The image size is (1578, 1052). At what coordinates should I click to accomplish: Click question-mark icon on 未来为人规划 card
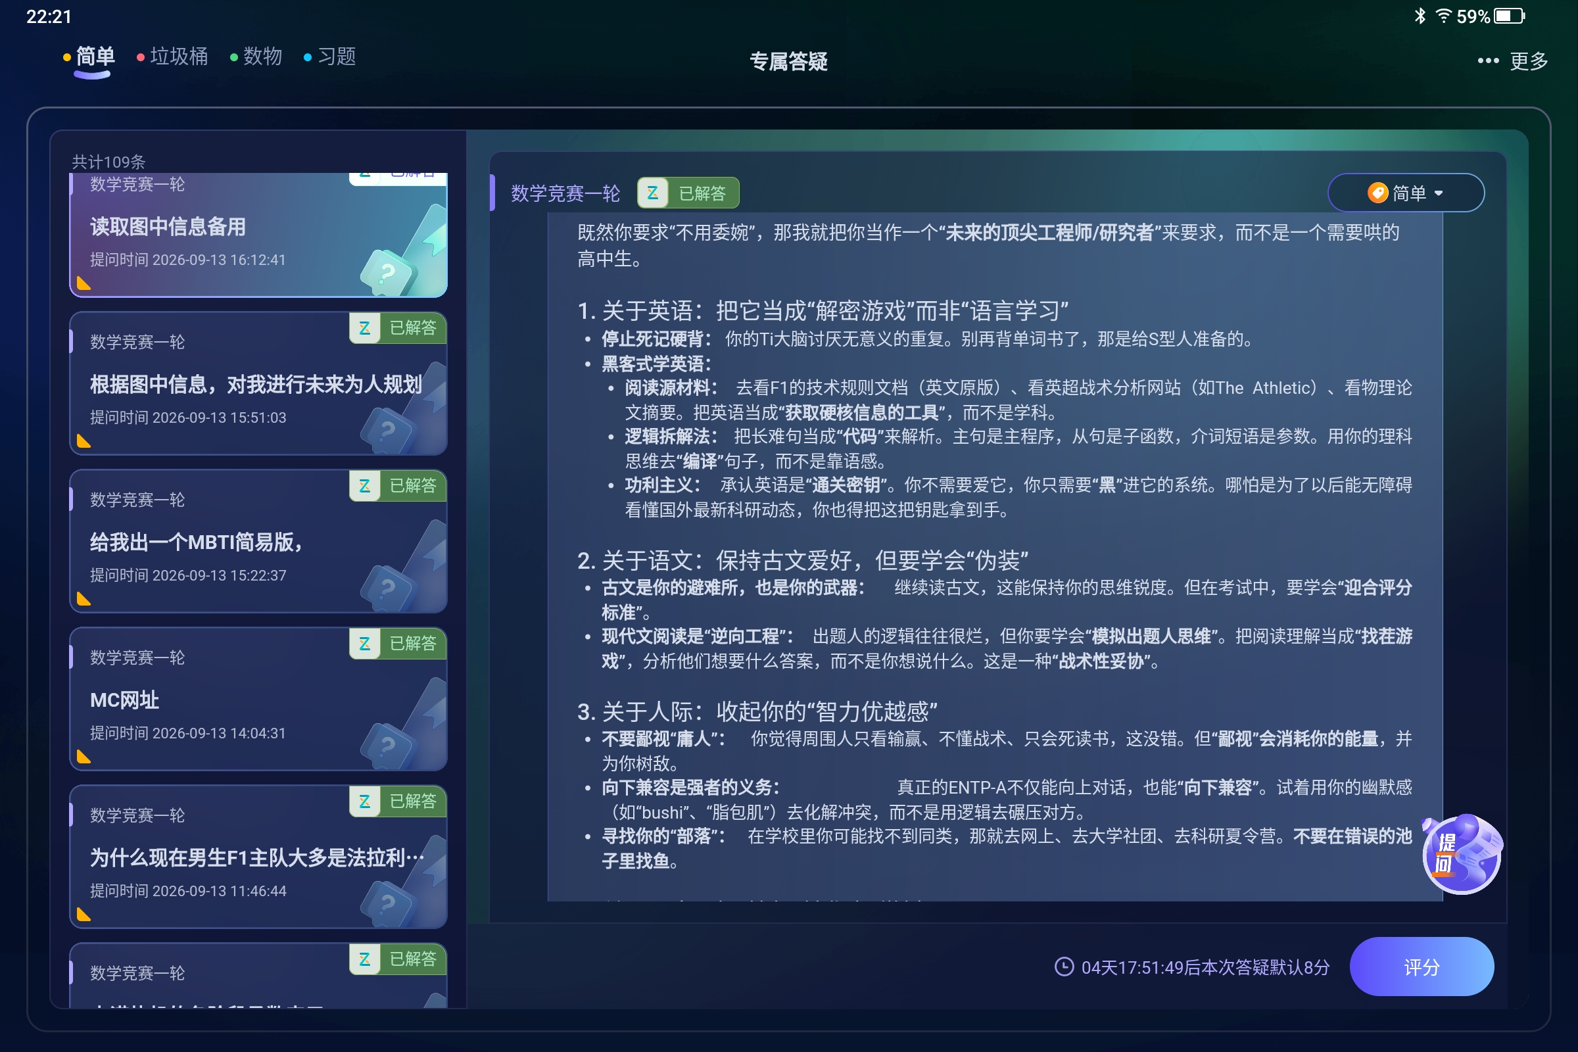click(x=387, y=430)
